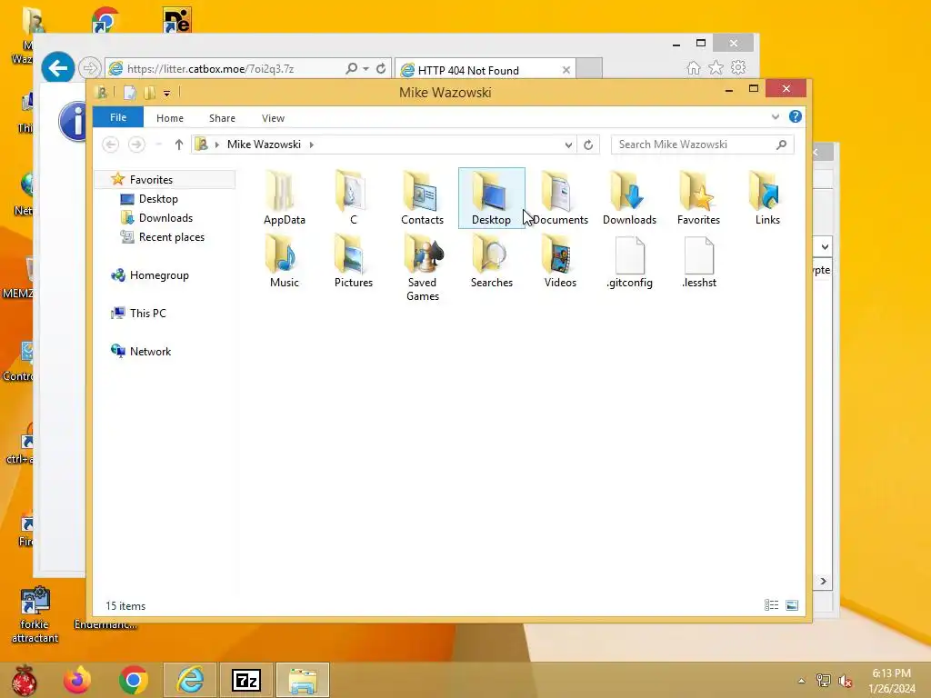Click Internet Explorer refresh icon in address bar
The width and height of the screenshot is (931, 698).
click(x=381, y=68)
